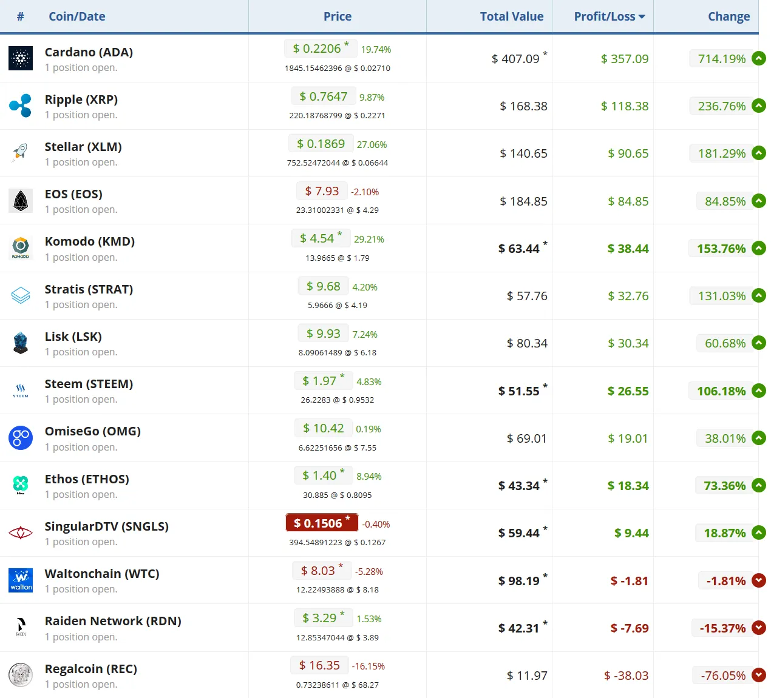The height and width of the screenshot is (698, 771).
Task: Click the green up arrow beside 84.85%
Action: (x=759, y=201)
